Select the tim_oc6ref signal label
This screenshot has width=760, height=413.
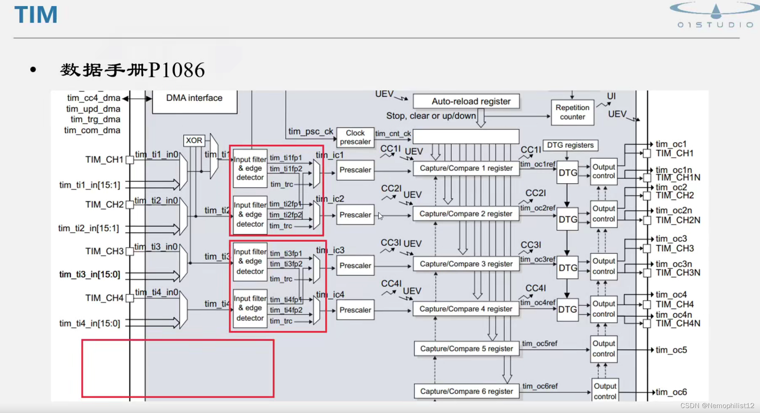pos(540,386)
